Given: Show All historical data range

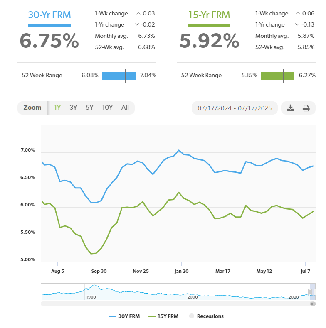Looking at the screenshot, I should [x=125, y=108].
